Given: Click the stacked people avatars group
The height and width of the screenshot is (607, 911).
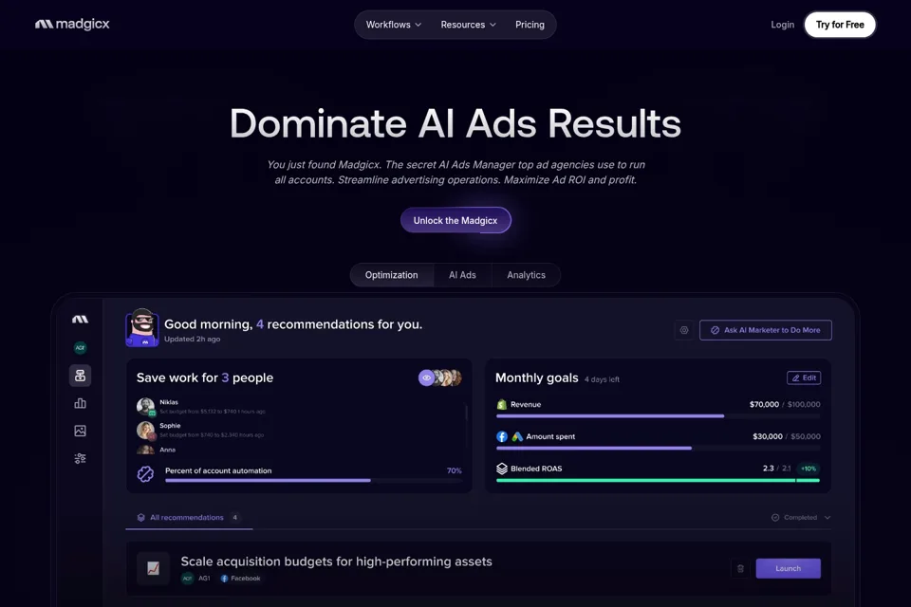Looking at the screenshot, I should (x=448, y=377).
